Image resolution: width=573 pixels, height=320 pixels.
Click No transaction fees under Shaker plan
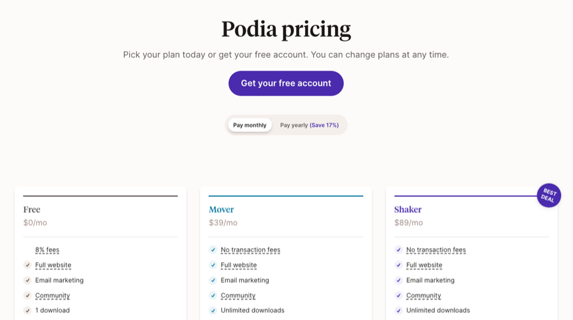pyautogui.click(x=436, y=250)
